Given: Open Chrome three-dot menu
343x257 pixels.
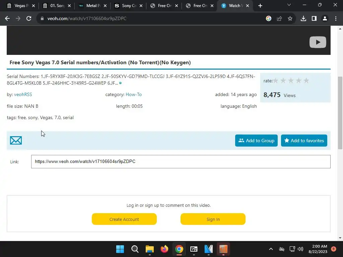Looking at the screenshot, I should click(x=336, y=19).
